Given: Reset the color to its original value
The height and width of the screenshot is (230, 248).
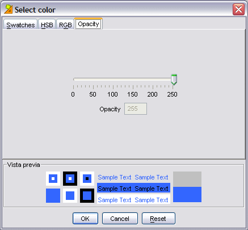Looking at the screenshot, I should 158,219.
